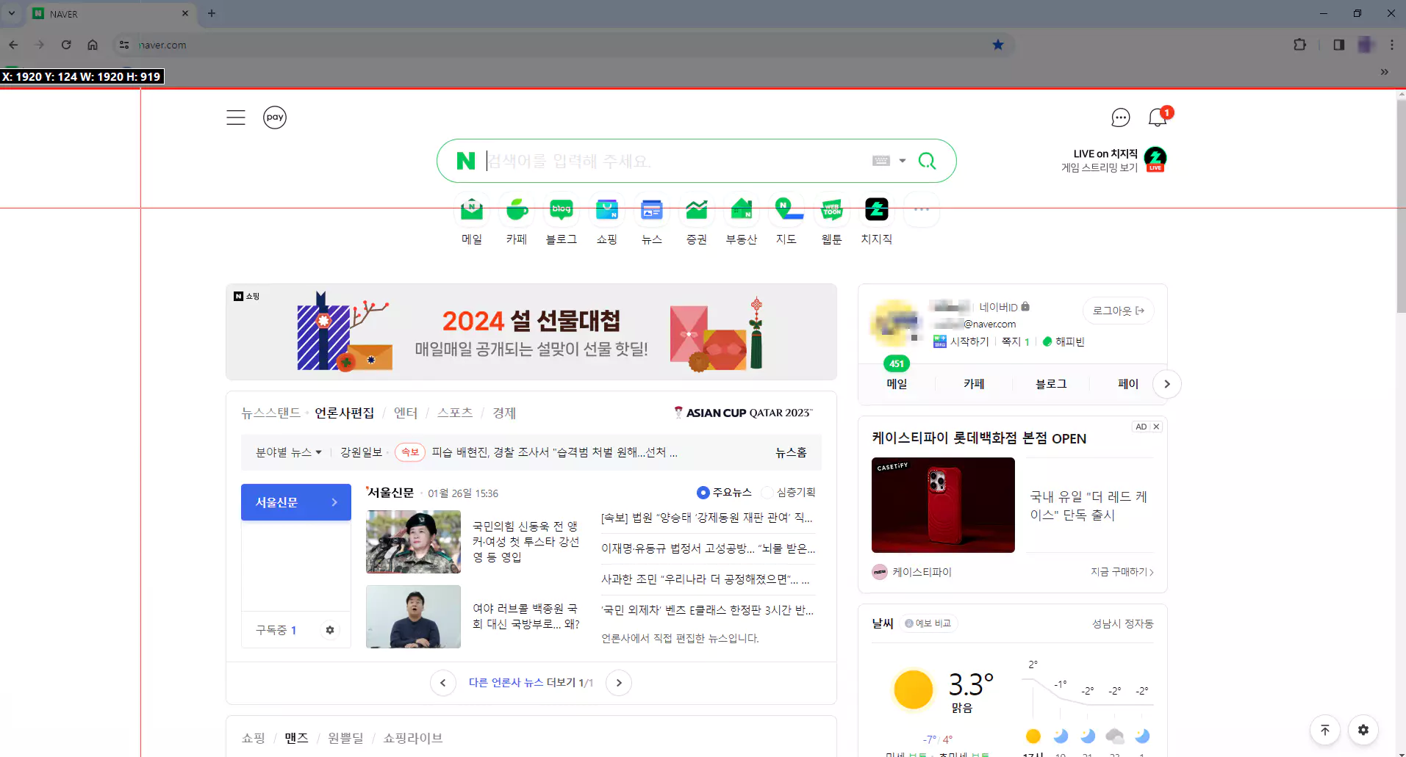Go to previous publisher news page
This screenshot has width=1406, height=757.
coord(442,683)
